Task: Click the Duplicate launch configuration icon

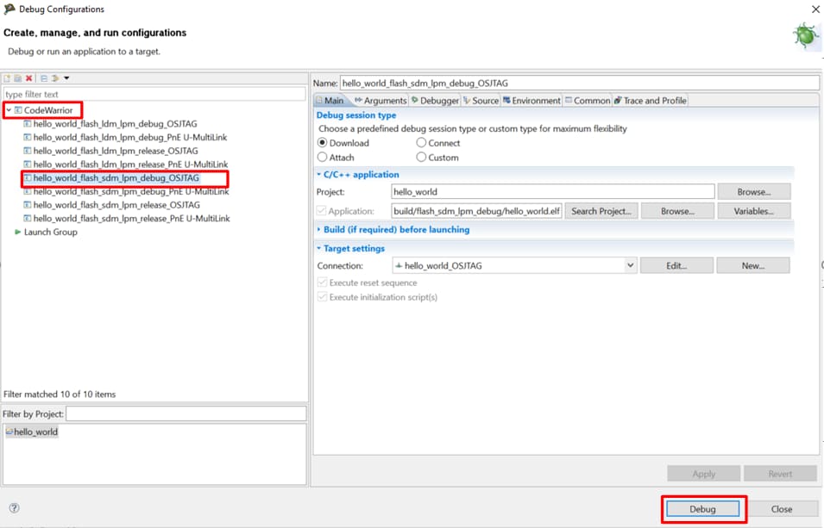Action: (x=18, y=78)
